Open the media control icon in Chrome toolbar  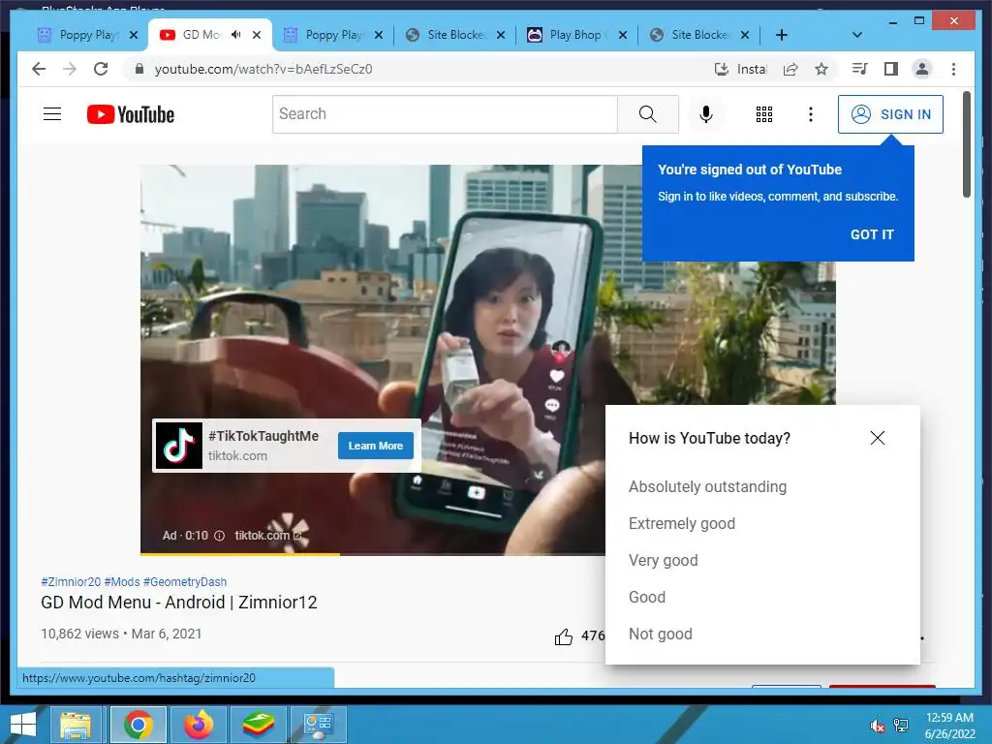point(859,69)
